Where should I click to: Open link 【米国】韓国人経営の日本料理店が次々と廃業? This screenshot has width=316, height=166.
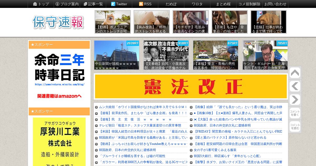point(143,131)
